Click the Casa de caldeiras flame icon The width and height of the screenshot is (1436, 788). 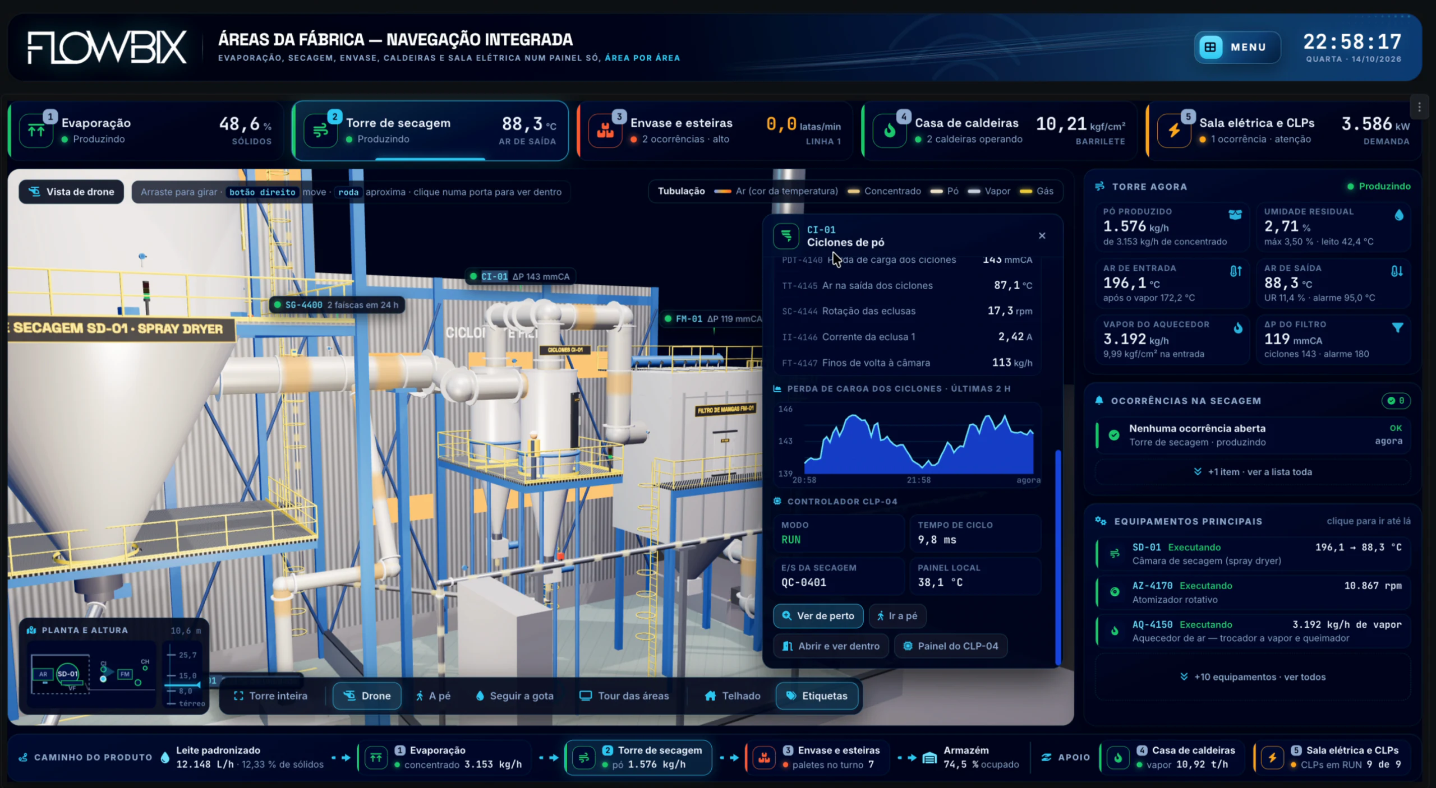[x=890, y=131]
